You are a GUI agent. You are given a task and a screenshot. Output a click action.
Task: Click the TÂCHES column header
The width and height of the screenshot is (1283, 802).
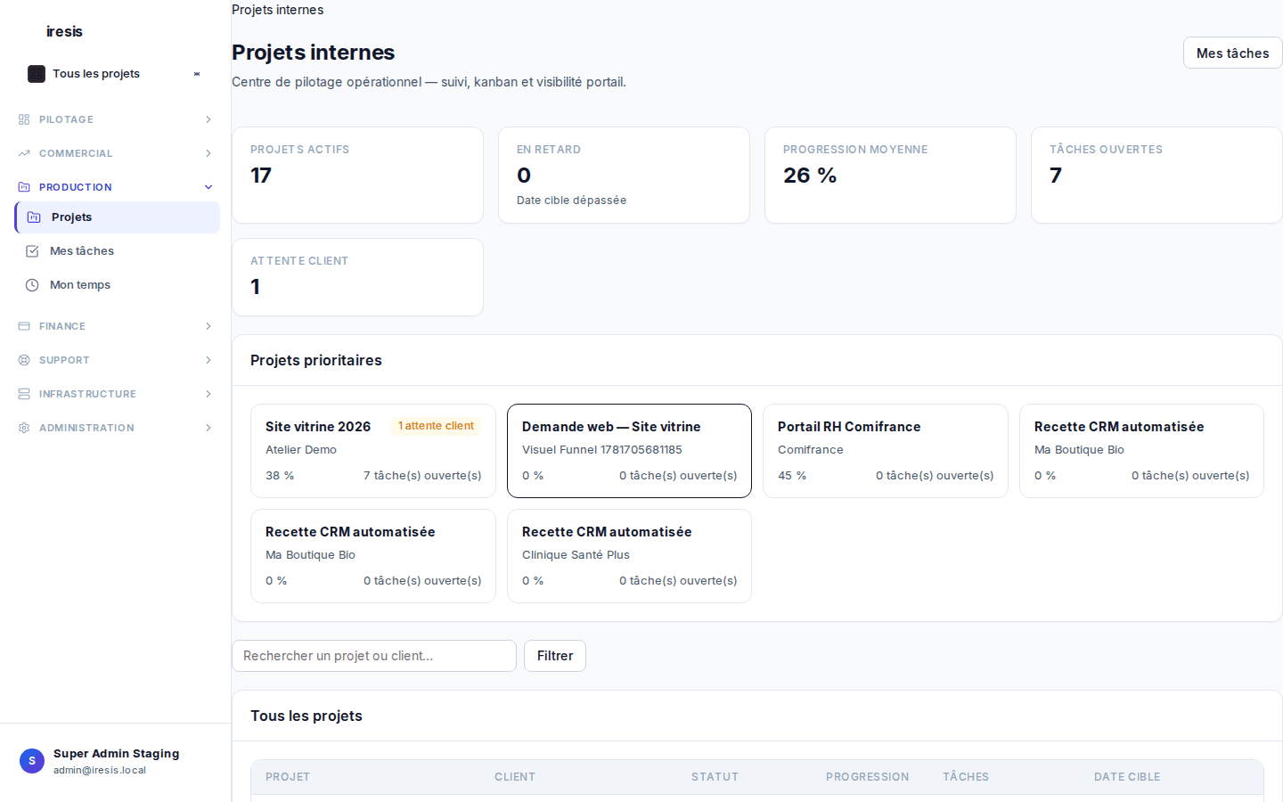click(x=966, y=777)
